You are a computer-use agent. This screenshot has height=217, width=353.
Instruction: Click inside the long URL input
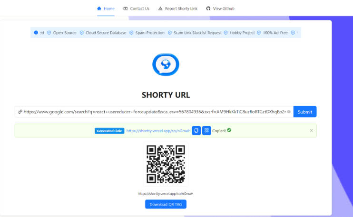(152, 112)
